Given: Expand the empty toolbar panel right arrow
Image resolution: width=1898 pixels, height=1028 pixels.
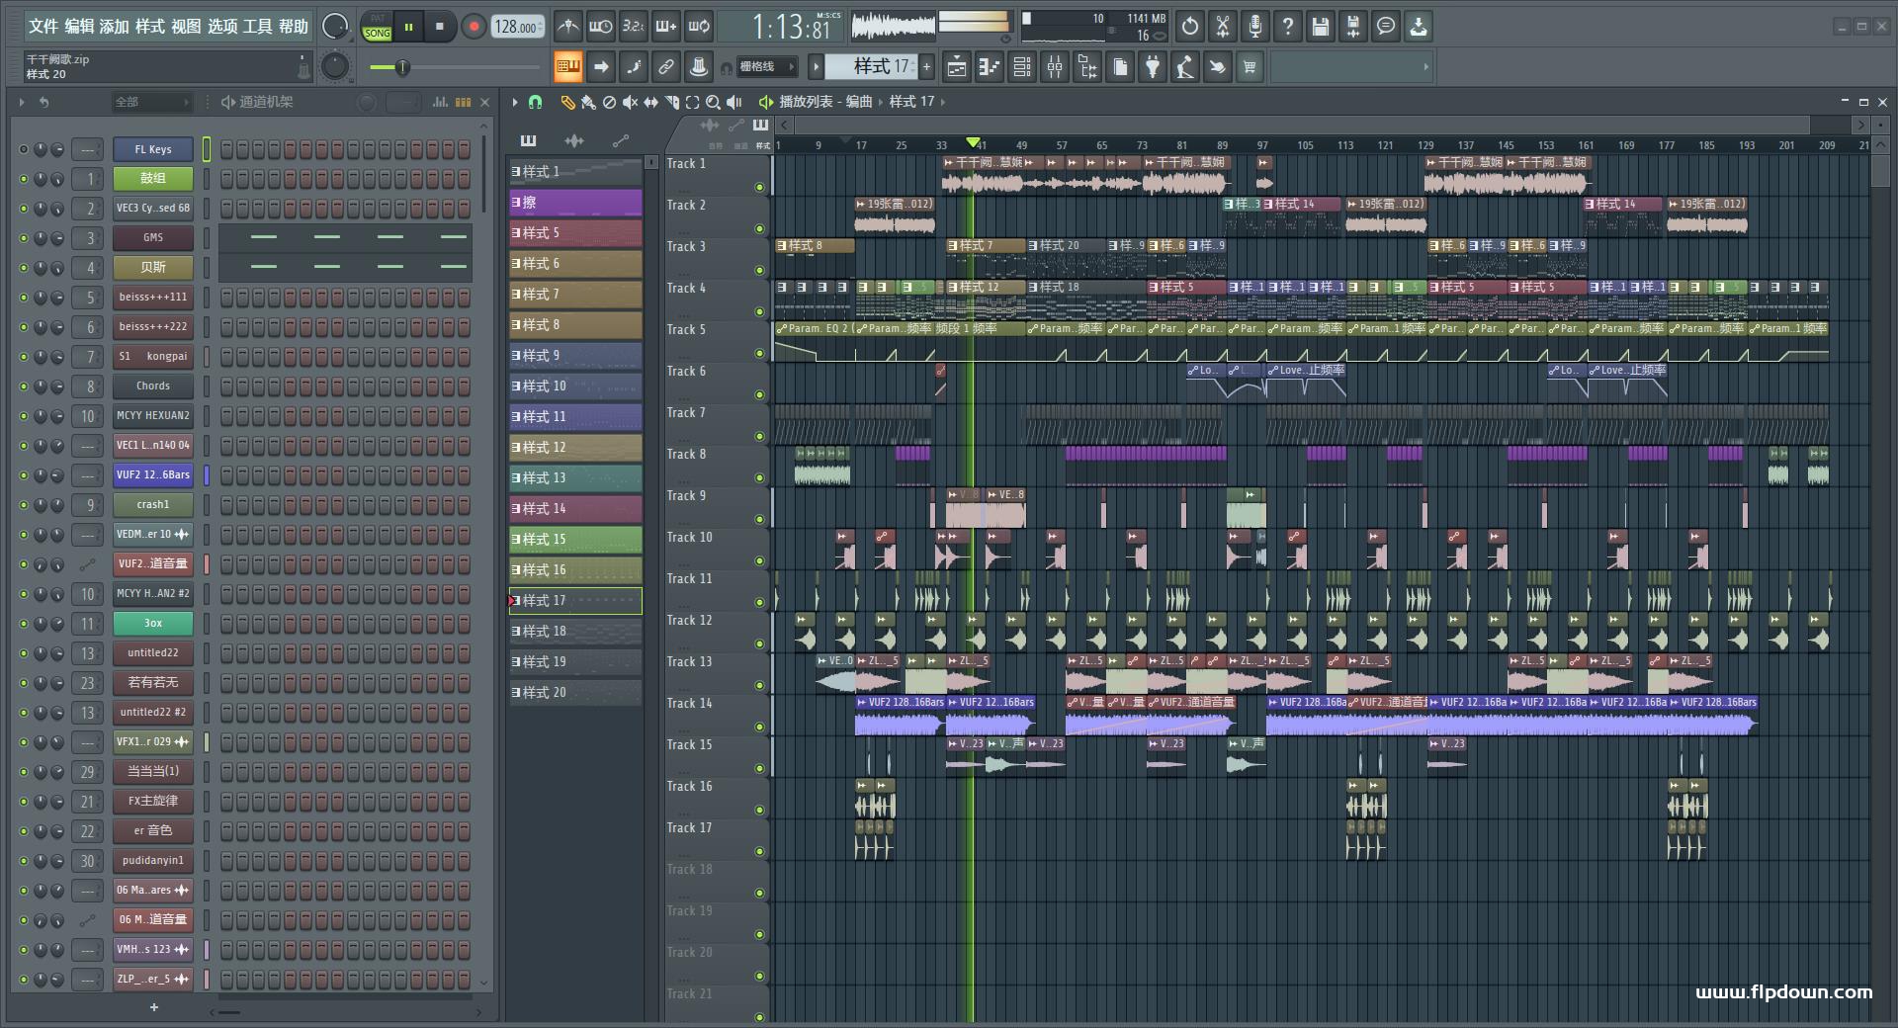Looking at the screenshot, I should (1425, 67).
